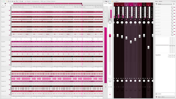Click the audio input icon beside the top selector
This screenshot has width=176, height=99.
pos(156,4)
